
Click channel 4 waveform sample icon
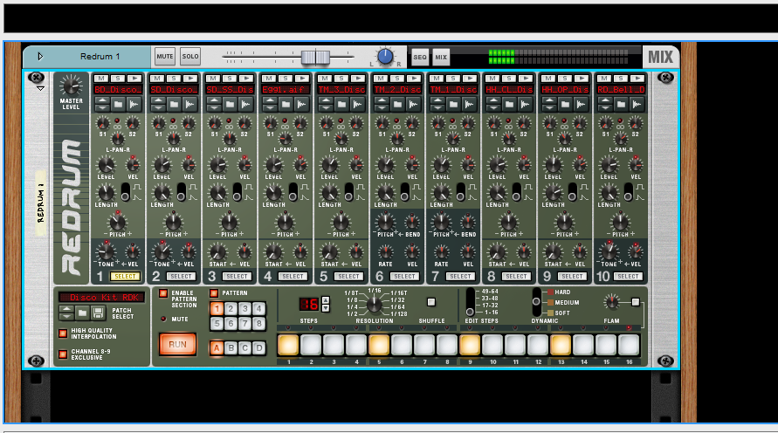pyautogui.click(x=301, y=104)
